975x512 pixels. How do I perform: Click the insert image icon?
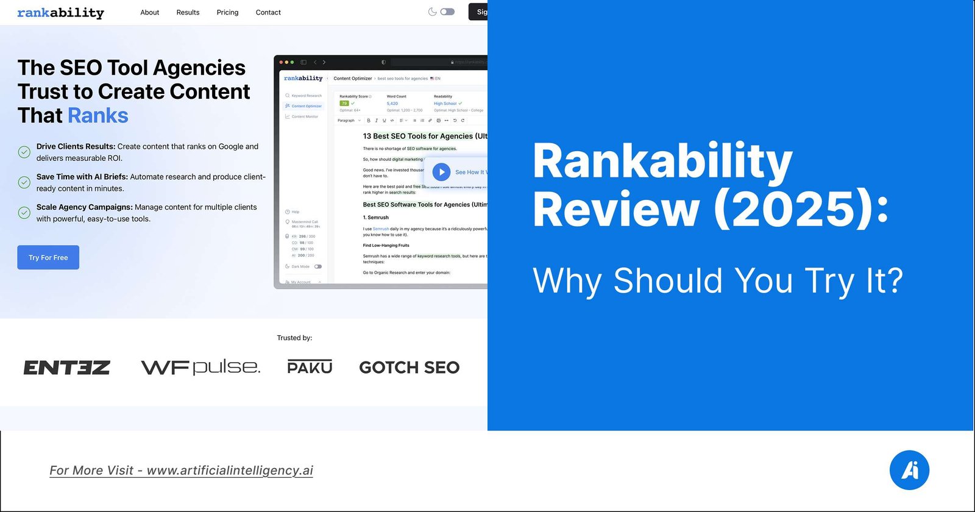coord(439,121)
